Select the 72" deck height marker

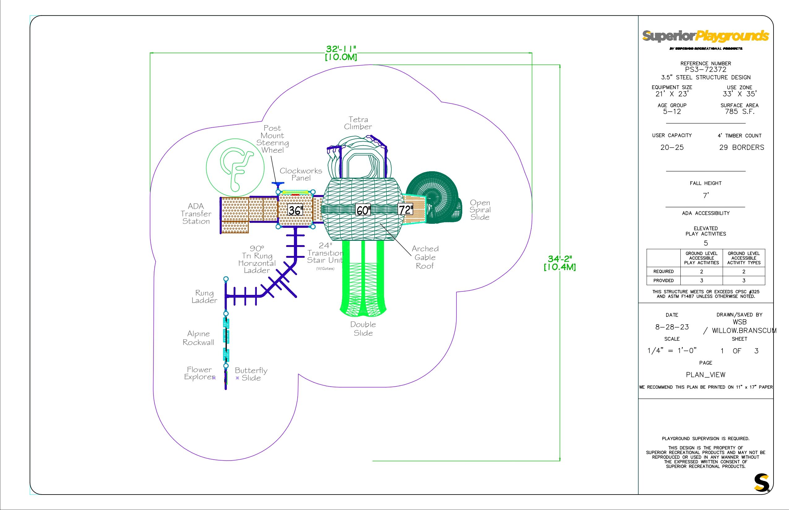(x=405, y=210)
